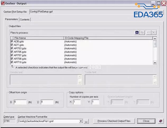
Task: Open the Gerber Machine Format file dropdown
Action: coord(81,121)
